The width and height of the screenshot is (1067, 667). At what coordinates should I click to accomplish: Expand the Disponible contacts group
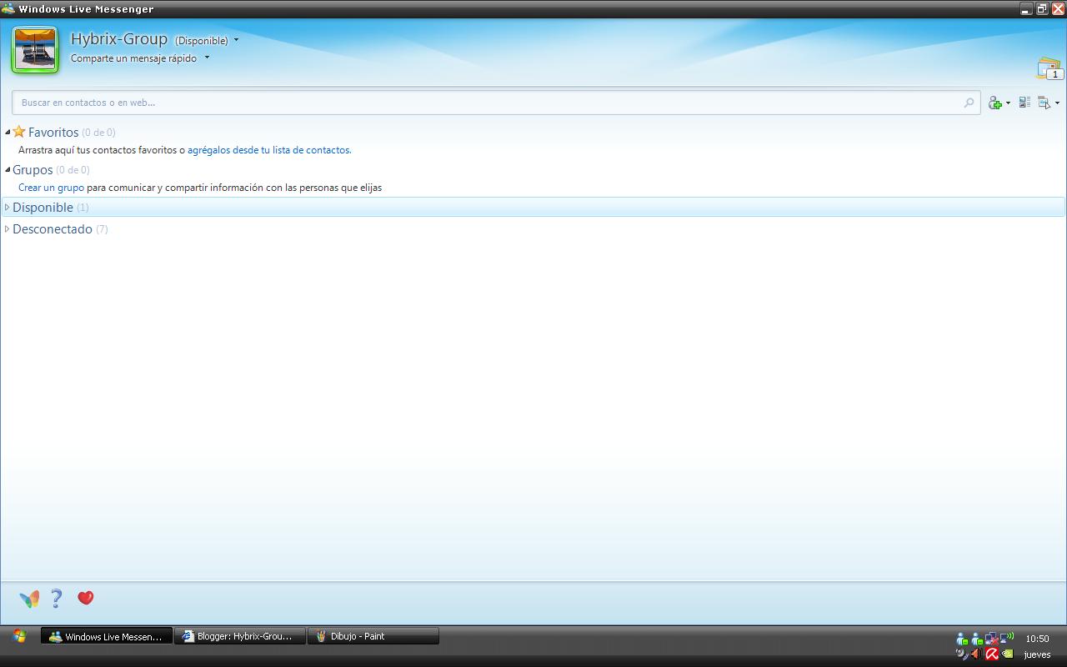coord(8,207)
